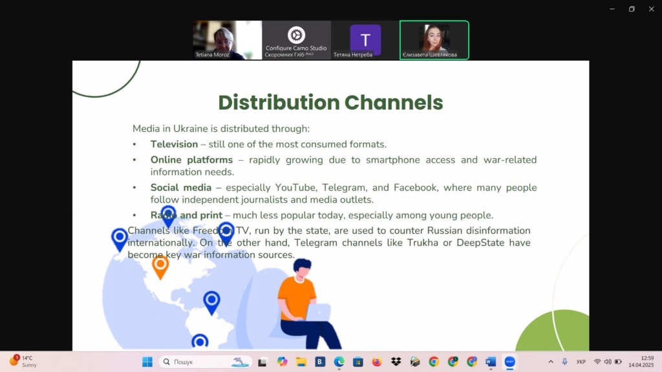Open Task View from the taskbar
The image size is (662, 372).
click(262, 362)
